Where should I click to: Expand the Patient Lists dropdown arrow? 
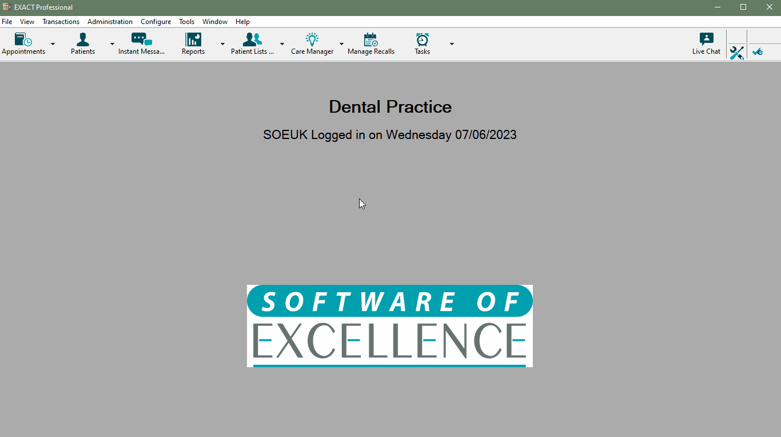click(x=282, y=44)
